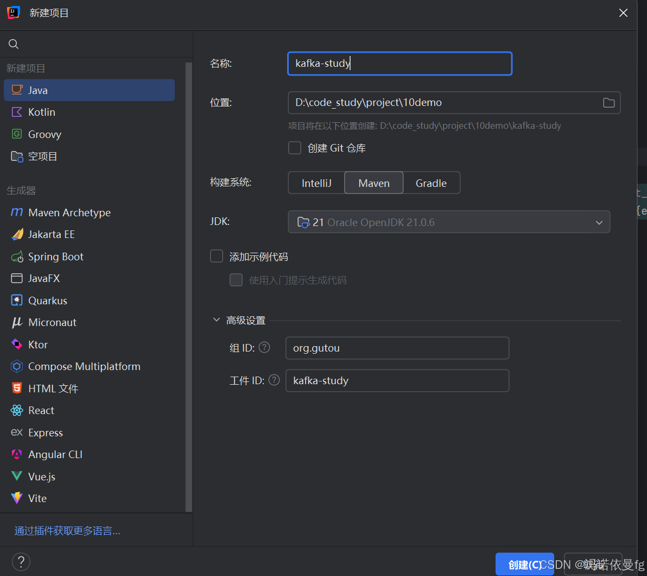Collapse the advanced settings section

pyautogui.click(x=216, y=320)
